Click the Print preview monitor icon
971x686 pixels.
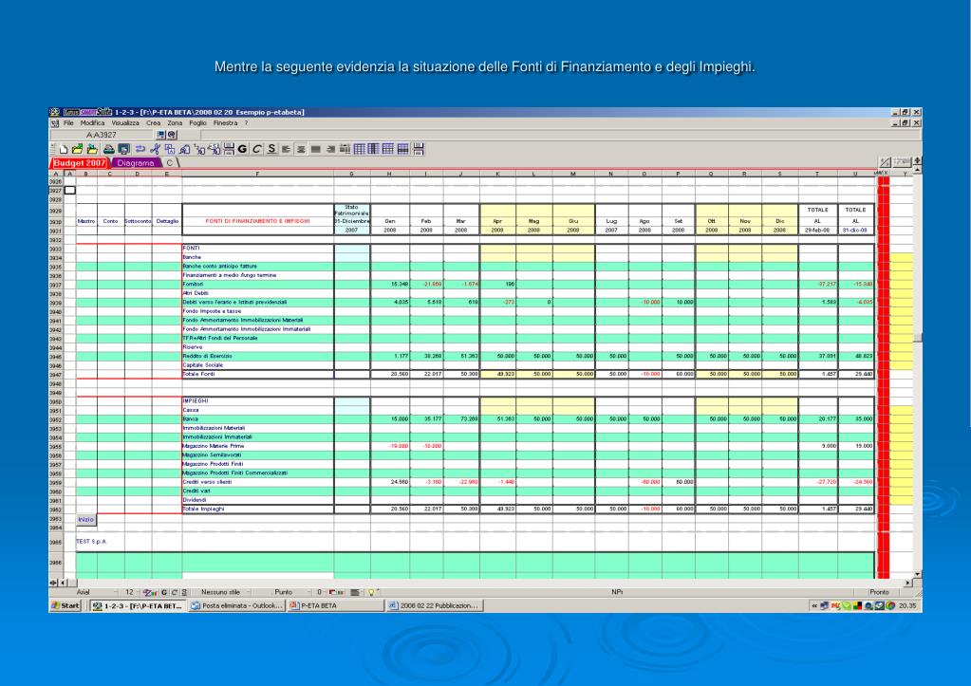coord(123,149)
